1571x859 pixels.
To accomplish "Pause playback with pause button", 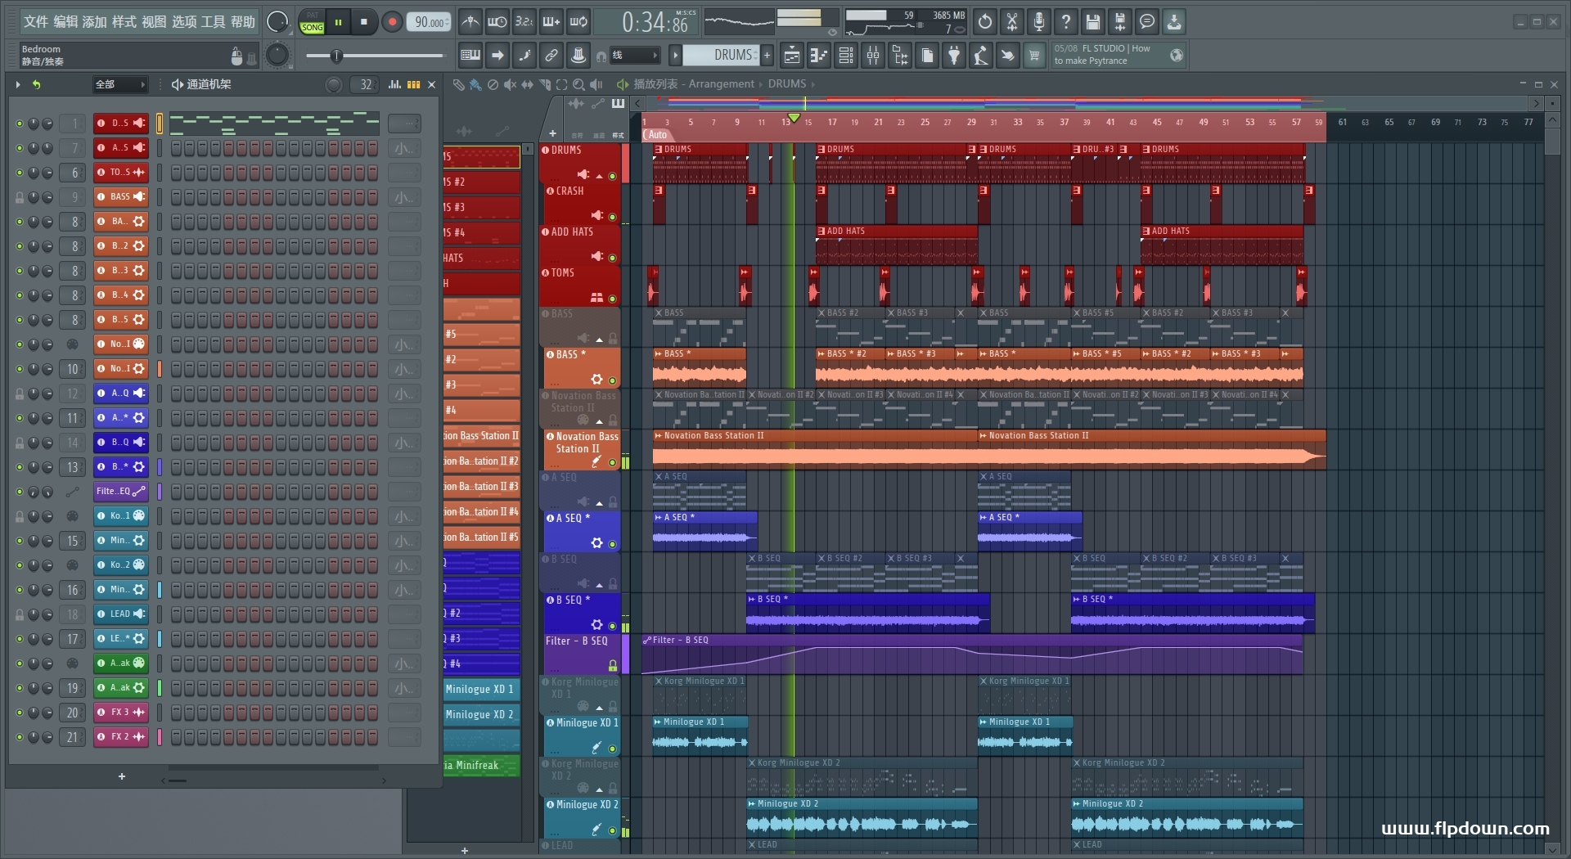I will tap(338, 22).
